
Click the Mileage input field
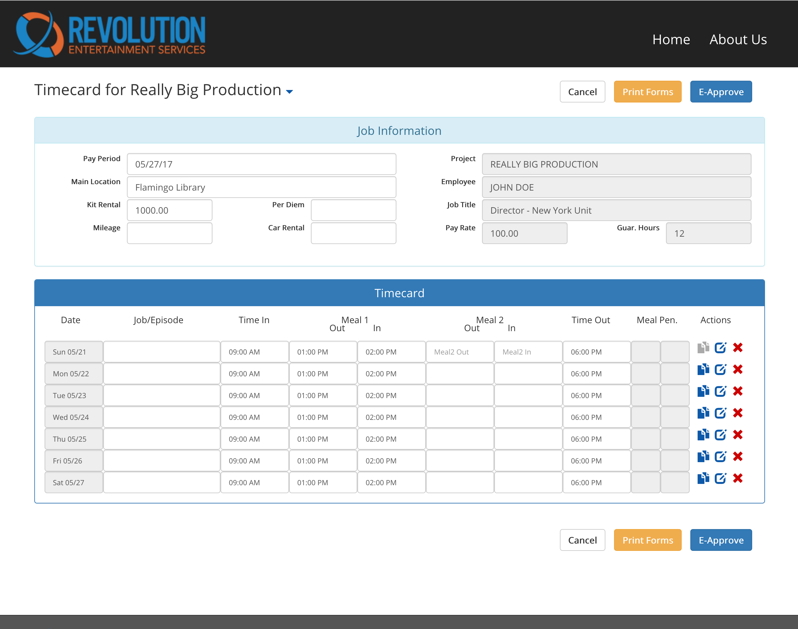pos(170,233)
